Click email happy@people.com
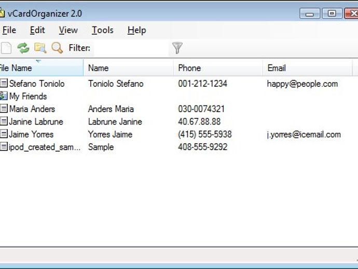The width and height of the screenshot is (358, 269). tap(302, 84)
